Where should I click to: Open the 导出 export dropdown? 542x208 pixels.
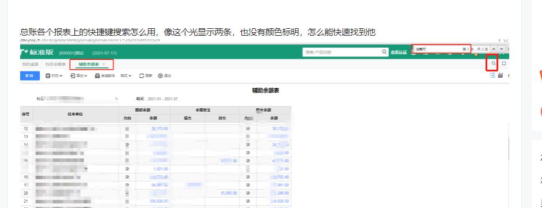point(79,75)
